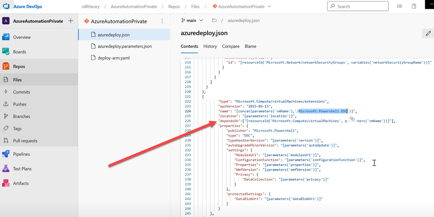Open the ralltheory breadcrumb link
Image resolution: width=434 pixels, height=217 pixels.
90,6
